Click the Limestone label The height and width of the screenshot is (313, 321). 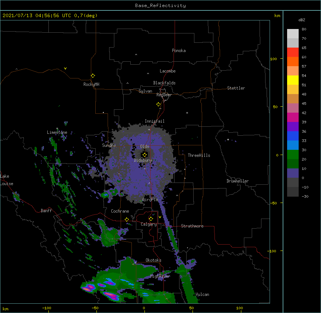[x=57, y=132]
